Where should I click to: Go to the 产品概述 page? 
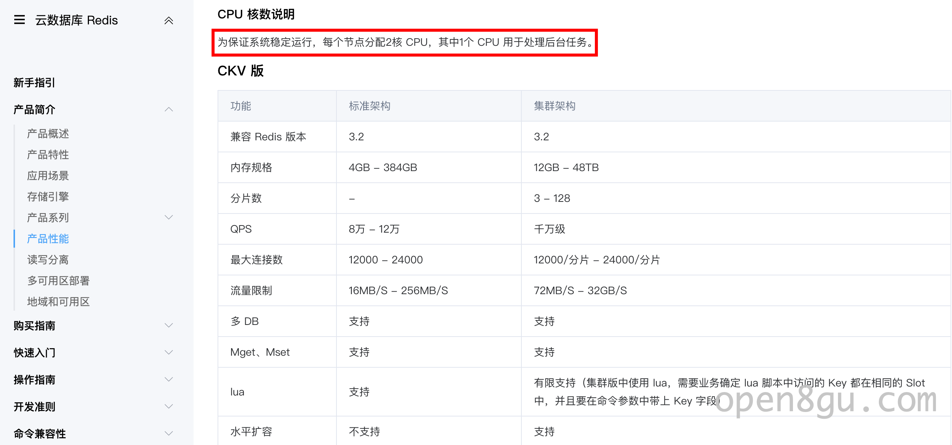[48, 134]
